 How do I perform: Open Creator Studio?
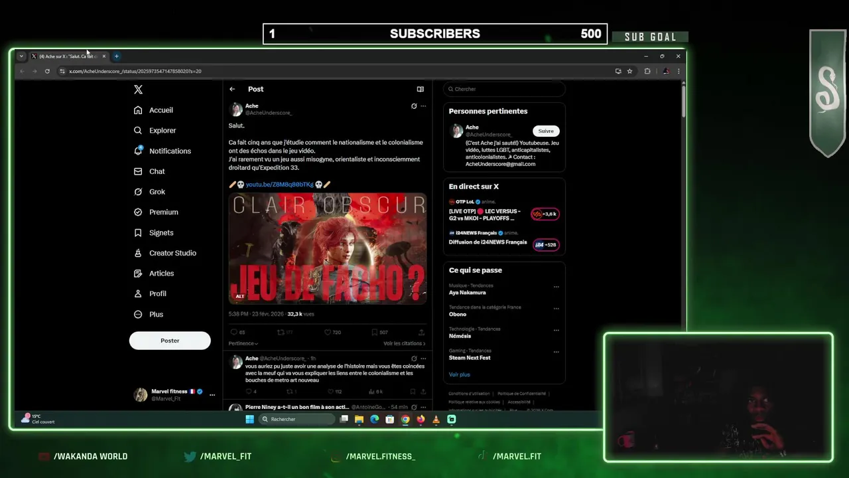click(164, 253)
